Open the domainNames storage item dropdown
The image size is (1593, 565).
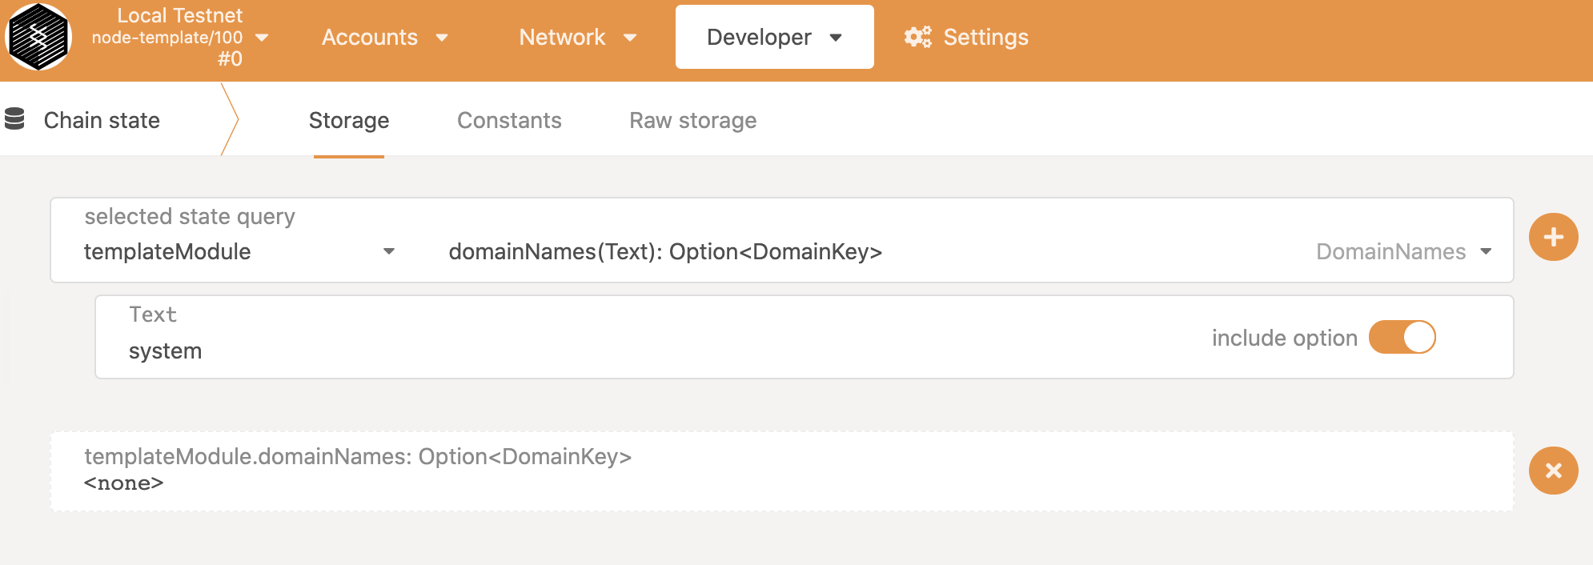click(x=969, y=251)
